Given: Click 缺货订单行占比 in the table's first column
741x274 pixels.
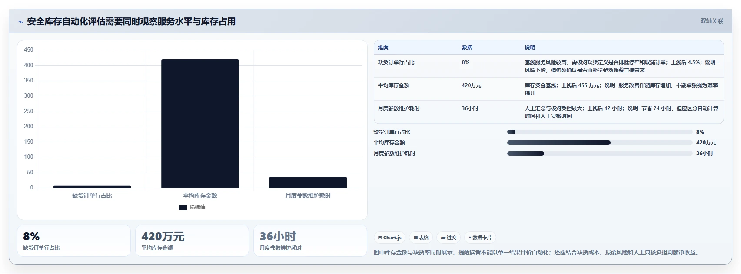Looking at the screenshot, I should tap(396, 62).
